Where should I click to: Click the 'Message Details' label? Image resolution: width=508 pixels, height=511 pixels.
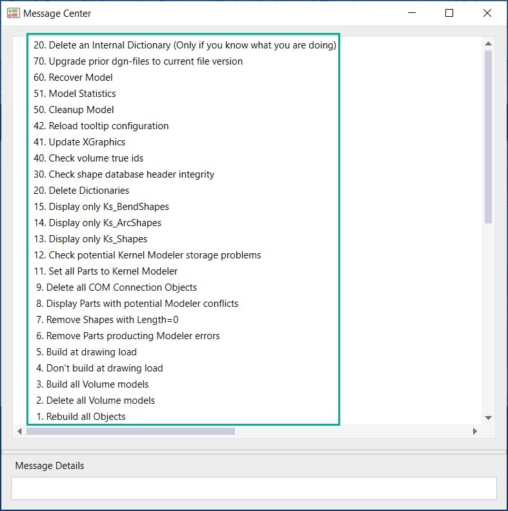point(50,466)
